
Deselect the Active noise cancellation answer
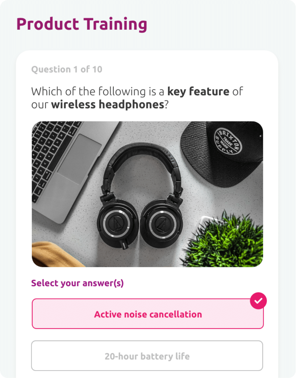click(x=148, y=314)
